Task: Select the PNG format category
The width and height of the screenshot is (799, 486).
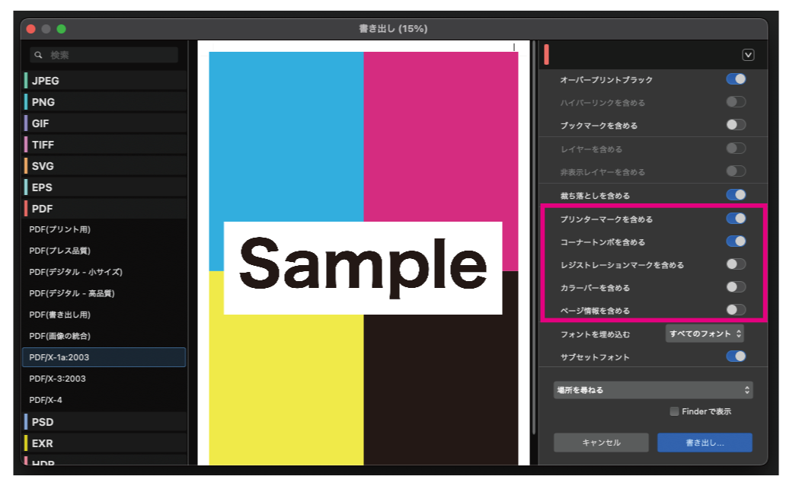Action: (43, 102)
